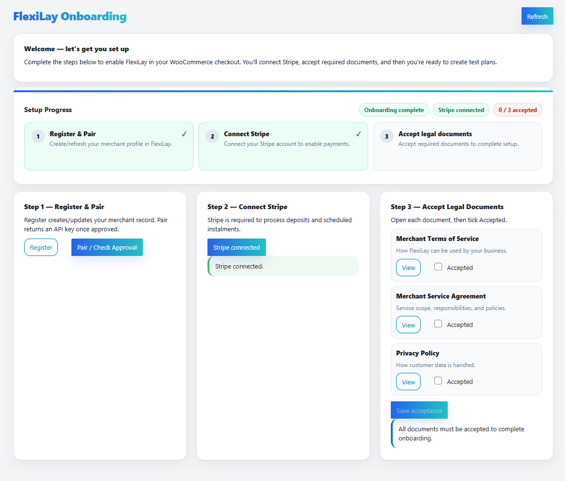Click step number 3 circle badge
The width and height of the screenshot is (565, 481).
tap(386, 136)
